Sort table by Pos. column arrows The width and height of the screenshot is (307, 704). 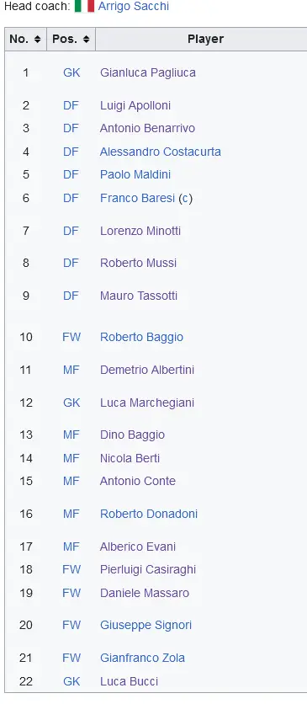(86, 40)
